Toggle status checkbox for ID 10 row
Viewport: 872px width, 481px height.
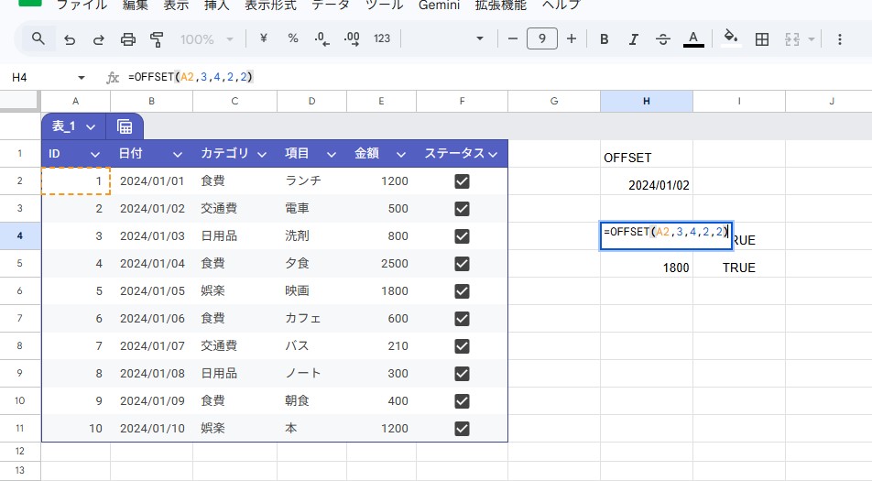pyautogui.click(x=462, y=429)
